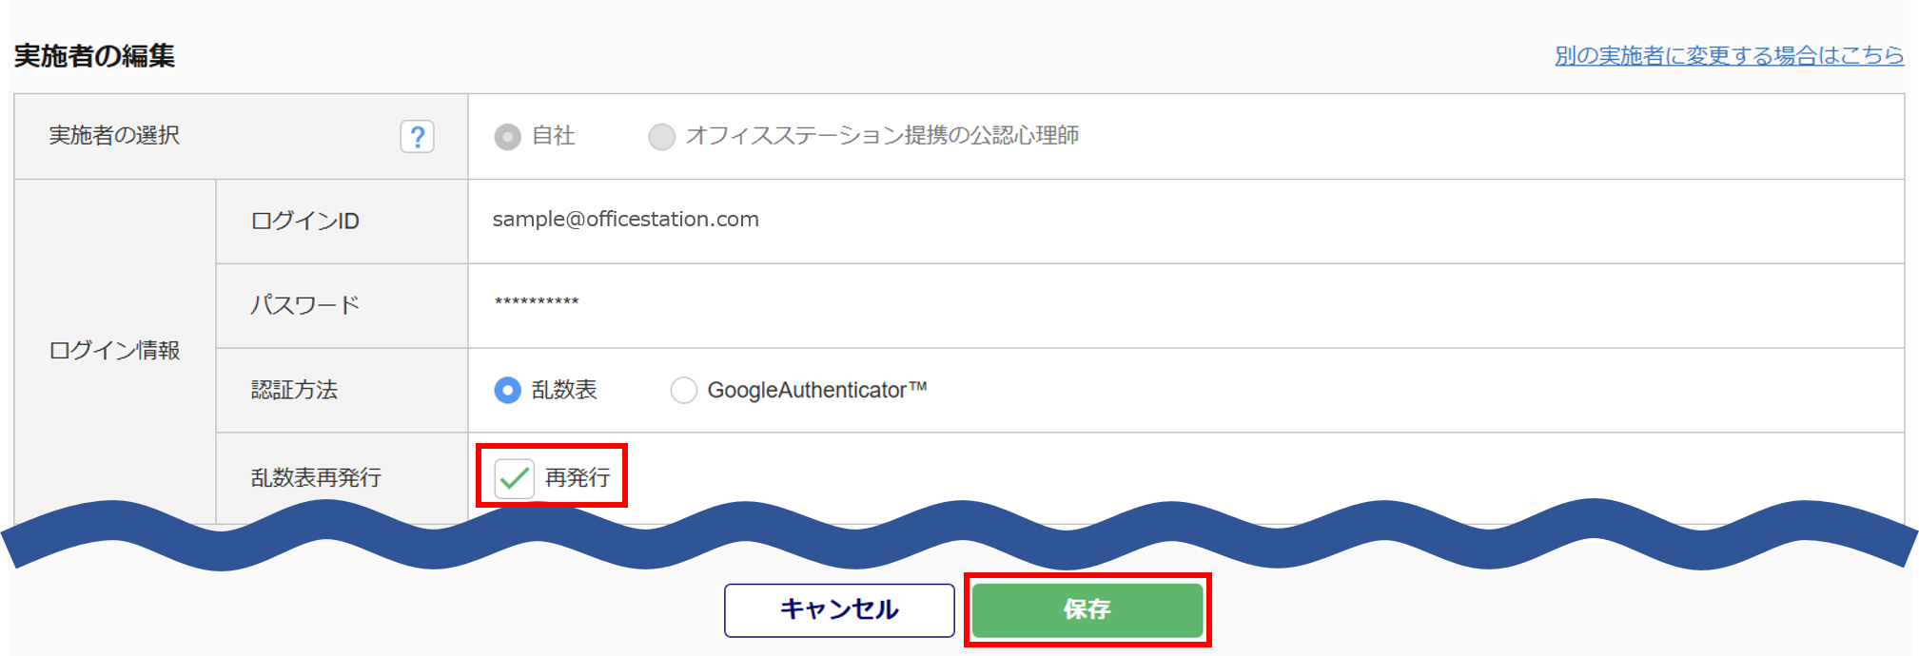Click the 実施者の選択 row label
Viewport: 1919px width, 656px height.
(x=114, y=136)
